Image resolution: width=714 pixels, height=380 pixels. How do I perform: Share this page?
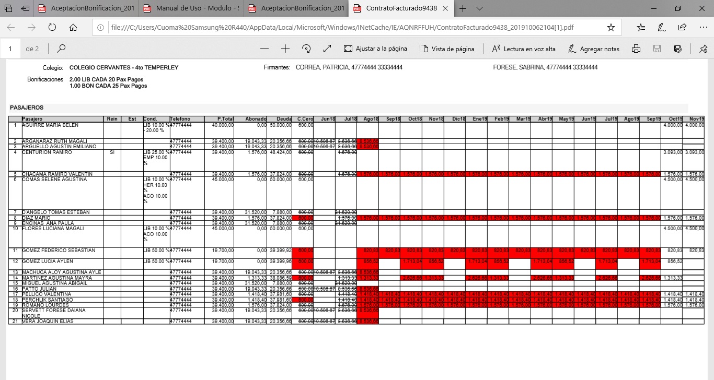[682, 28]
